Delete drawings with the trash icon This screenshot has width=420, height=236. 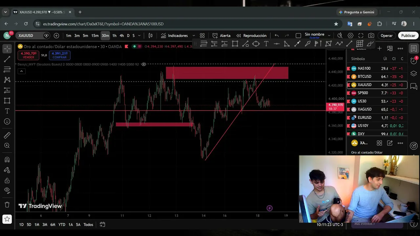7,205
